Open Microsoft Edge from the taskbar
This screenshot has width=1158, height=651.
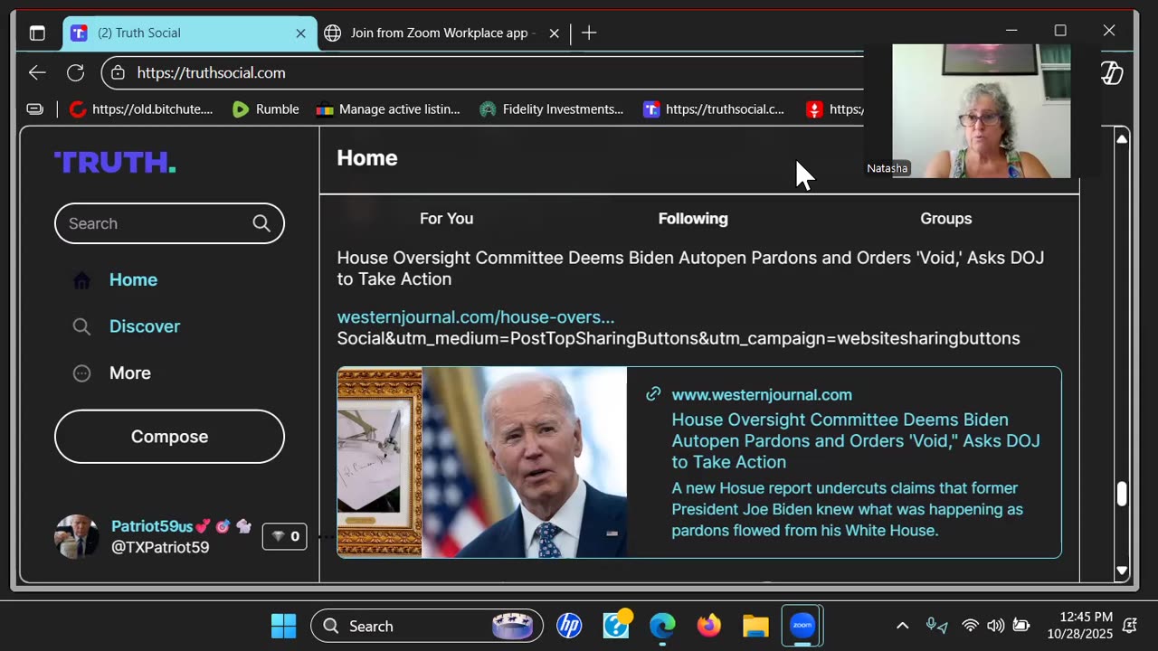[x=663, y=626]
